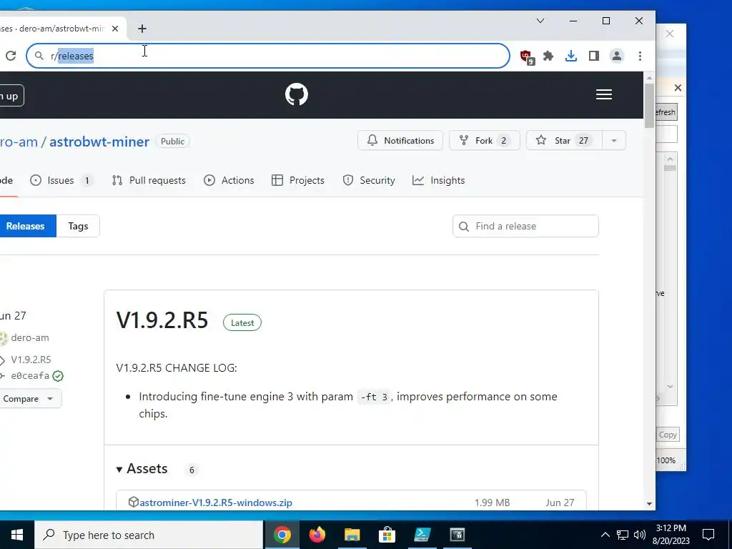
Task: Open the Chrome extensions puzzle icon
Action: point(548,56)
